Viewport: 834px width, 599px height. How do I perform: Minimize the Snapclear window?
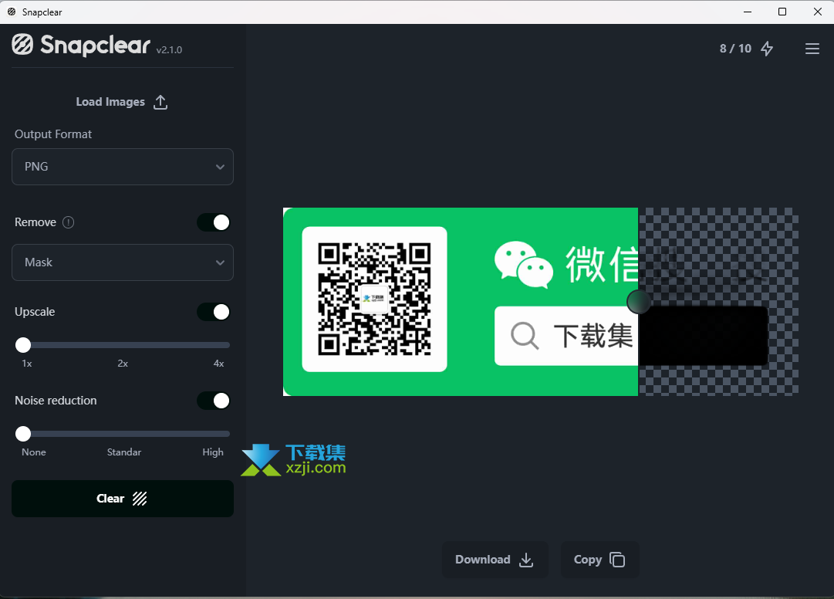(748, 12)
